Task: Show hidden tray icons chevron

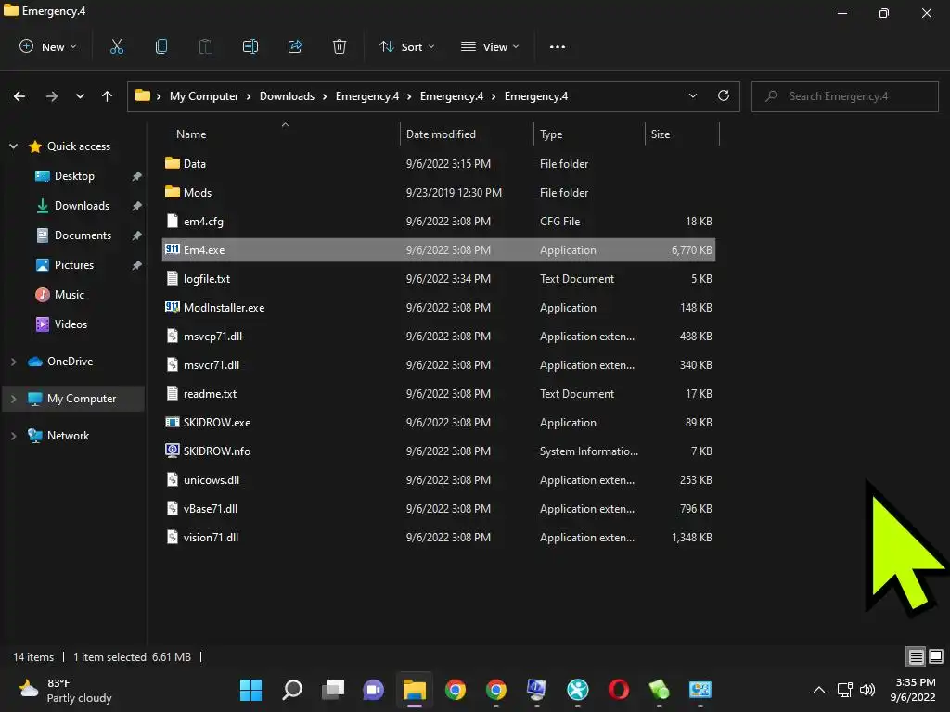Action: click(818, 690)
